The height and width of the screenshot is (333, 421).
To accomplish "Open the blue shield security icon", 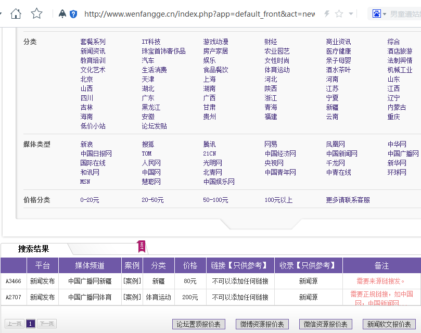I will [73, 14].
